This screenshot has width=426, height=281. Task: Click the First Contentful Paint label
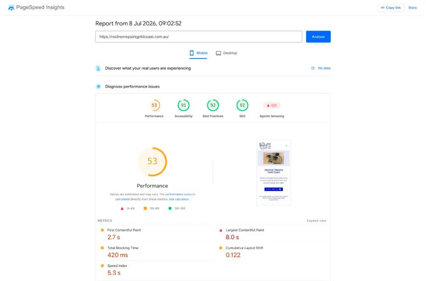point(124,230)
